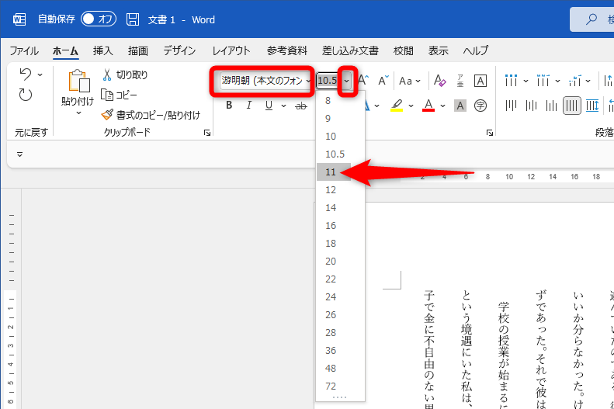
Task: Click the Center paragraph alignment icon
Action: pos(532,106)
